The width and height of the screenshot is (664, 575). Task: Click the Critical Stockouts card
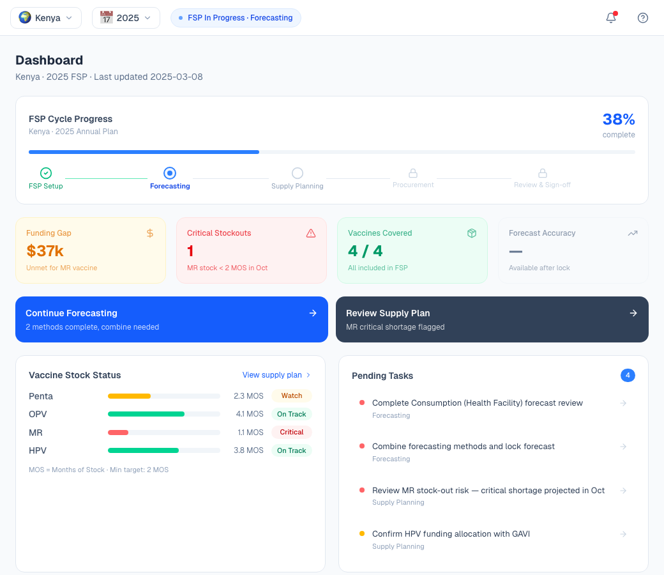[252, 250]
